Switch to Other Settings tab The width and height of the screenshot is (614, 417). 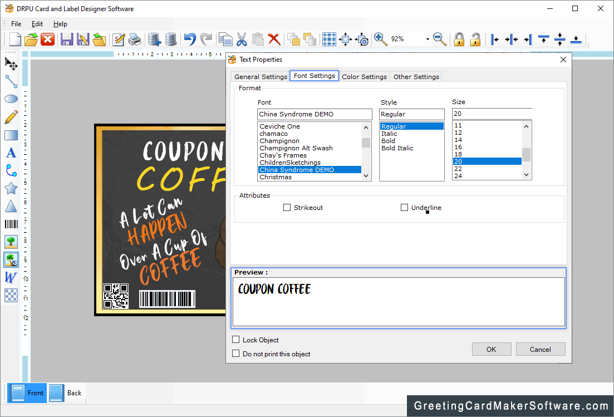pos(416,77)
